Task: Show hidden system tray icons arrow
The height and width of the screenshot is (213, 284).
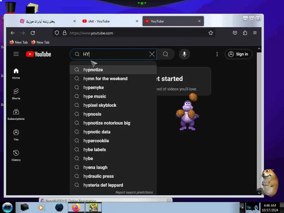Action: point(242,207)
